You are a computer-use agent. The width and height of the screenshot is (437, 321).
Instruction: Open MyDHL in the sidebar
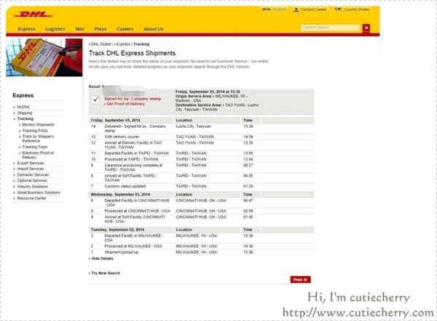pyautogui.click(x=23, y=107)
